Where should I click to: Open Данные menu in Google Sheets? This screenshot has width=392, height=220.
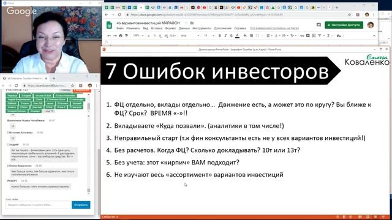pyautogui.click(x=184, y=29)
